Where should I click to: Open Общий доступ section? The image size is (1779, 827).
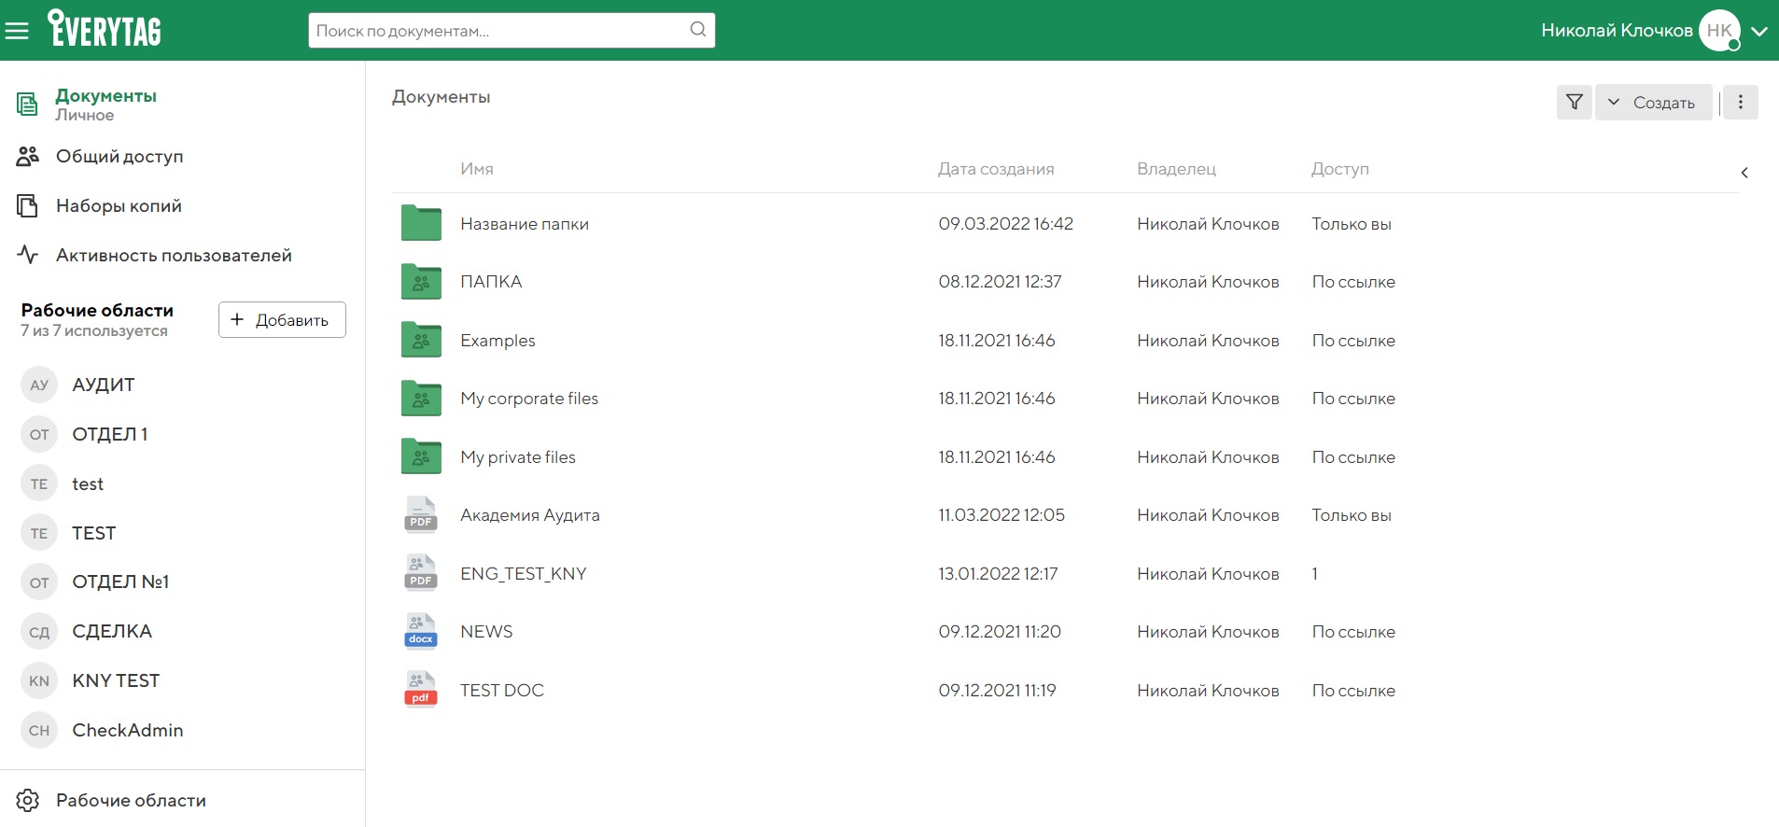pyautogui.click(x=119, y=157)
